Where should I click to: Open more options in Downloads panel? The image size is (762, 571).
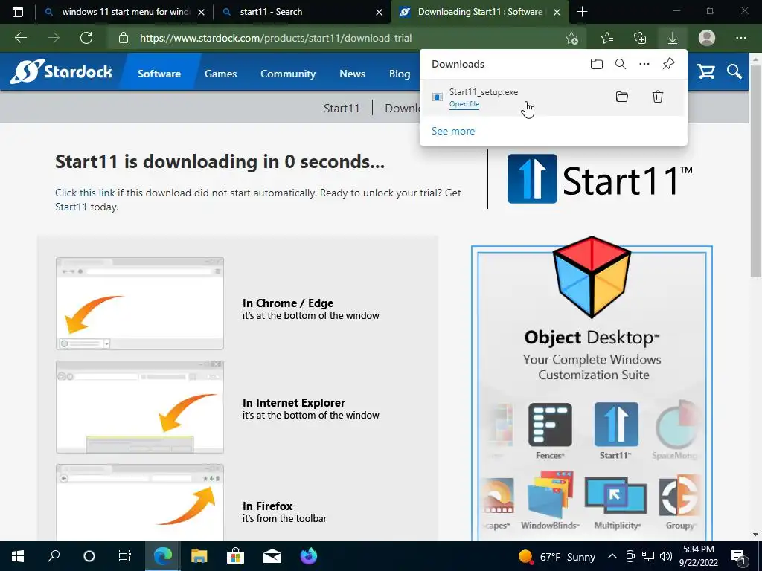pos(644,64)
